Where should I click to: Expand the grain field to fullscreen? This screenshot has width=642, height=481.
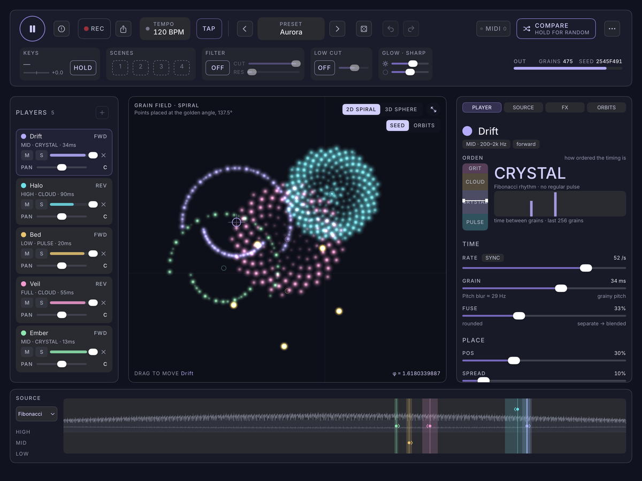433,110
